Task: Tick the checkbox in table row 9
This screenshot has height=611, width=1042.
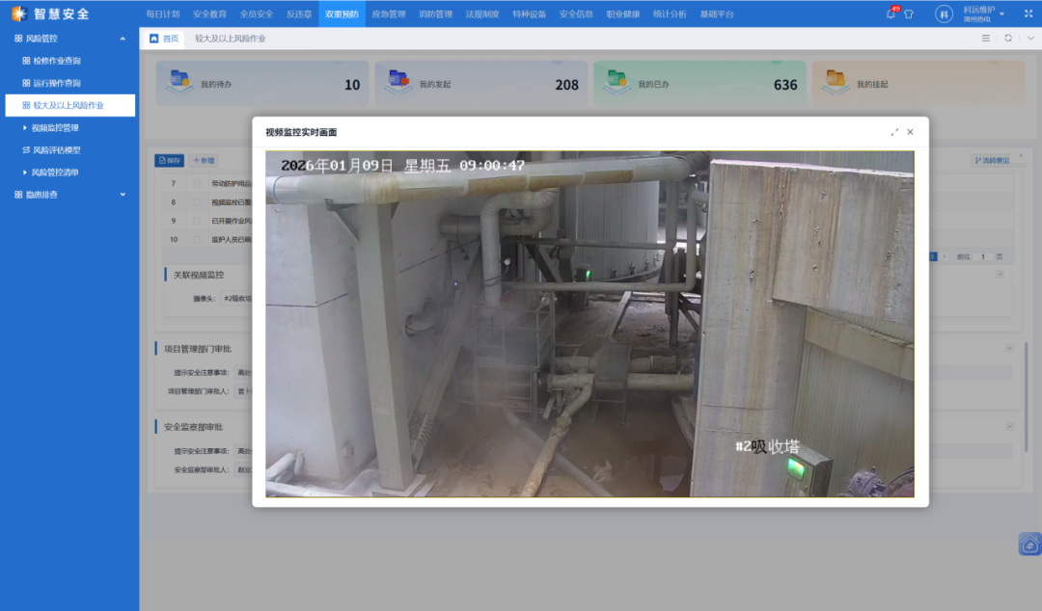Action: click(198, 221)
